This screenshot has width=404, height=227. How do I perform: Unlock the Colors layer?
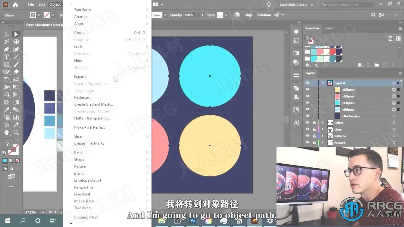[314, 123]
